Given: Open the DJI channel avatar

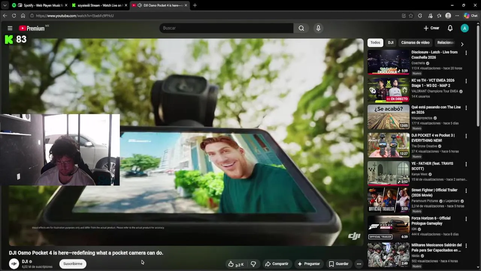Looking at the screenshot, I should (x=14, y=264).
